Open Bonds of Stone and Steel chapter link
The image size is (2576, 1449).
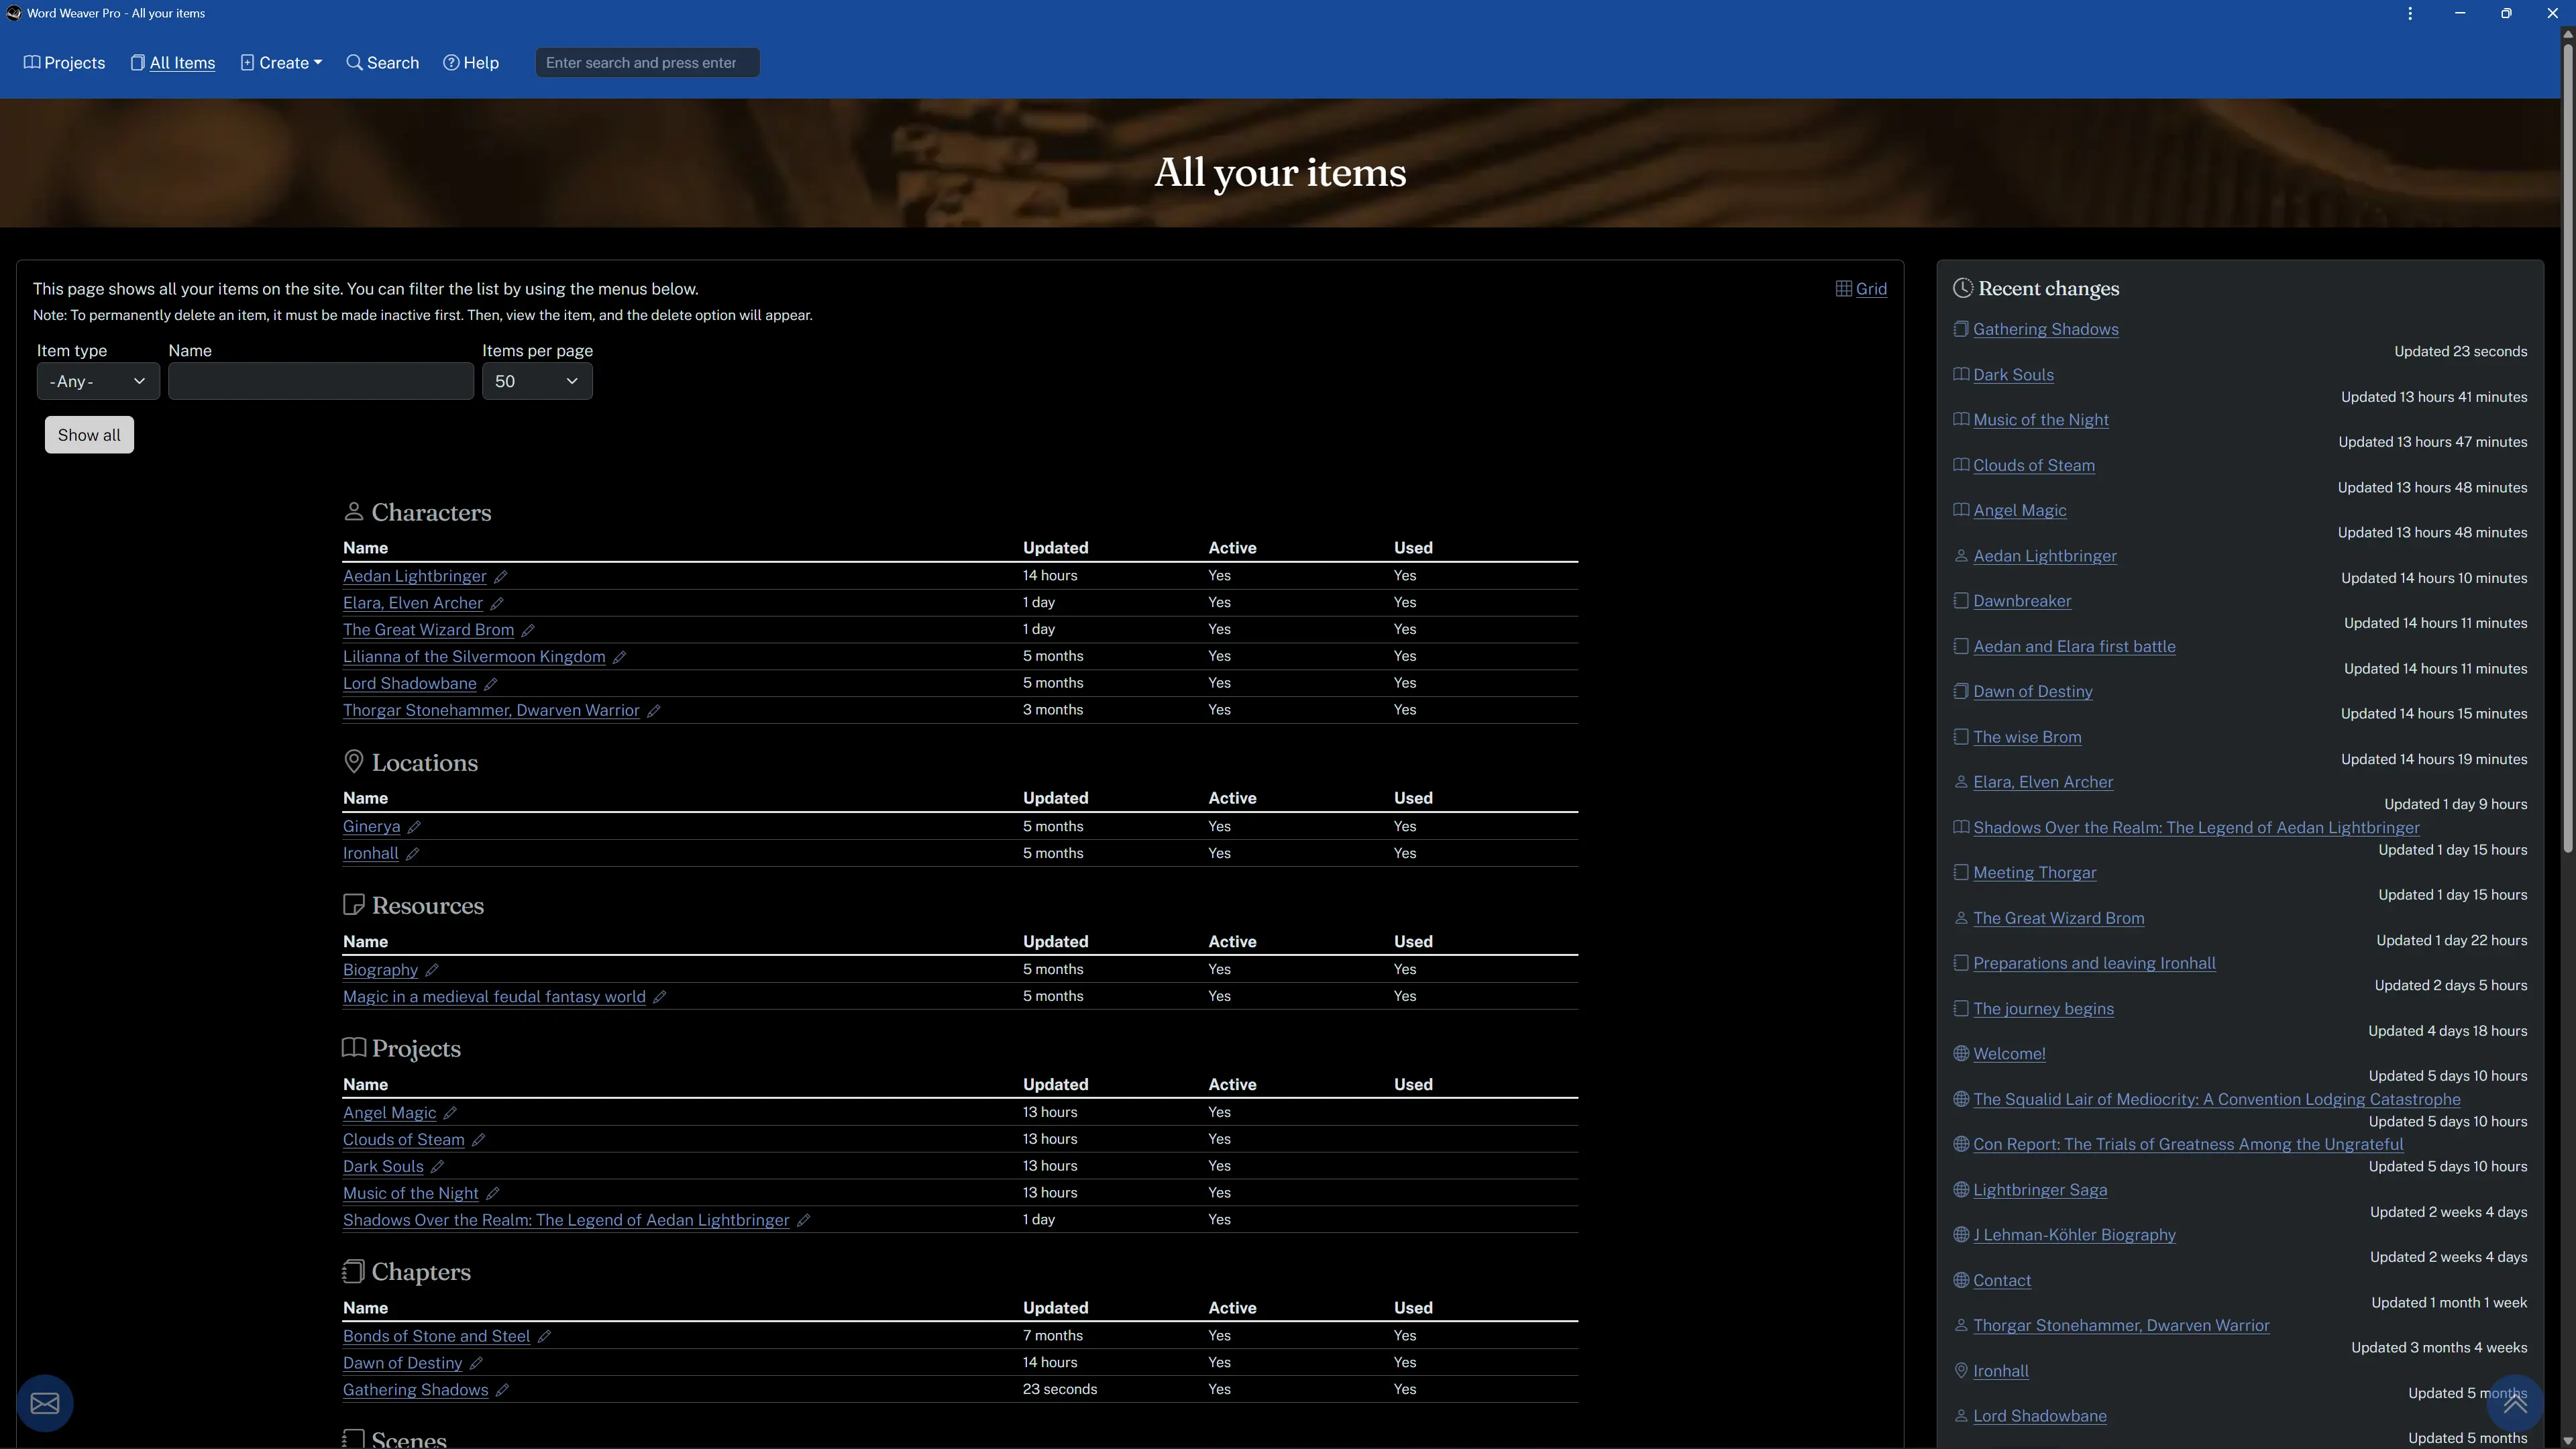[x=436, y=1337]
